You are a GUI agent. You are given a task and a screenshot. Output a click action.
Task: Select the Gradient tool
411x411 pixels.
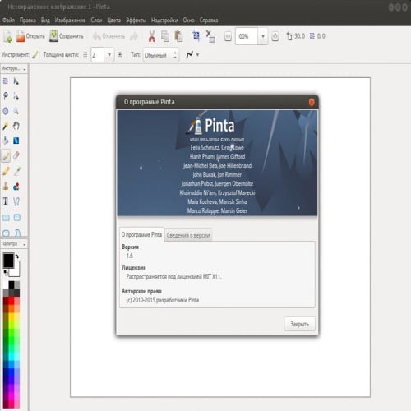tap(16, 141)
